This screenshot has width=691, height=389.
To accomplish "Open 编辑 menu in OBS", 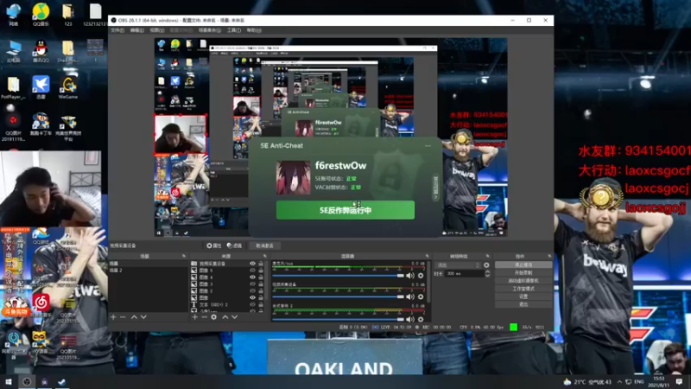I will (137, 30).
